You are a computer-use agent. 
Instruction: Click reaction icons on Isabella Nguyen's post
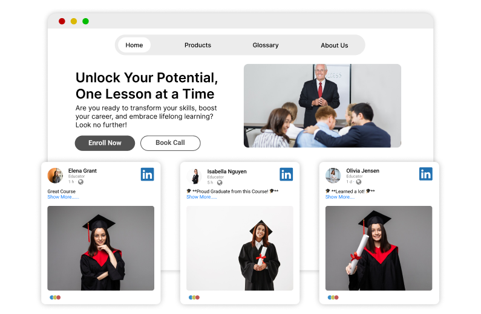pos(194,298)
